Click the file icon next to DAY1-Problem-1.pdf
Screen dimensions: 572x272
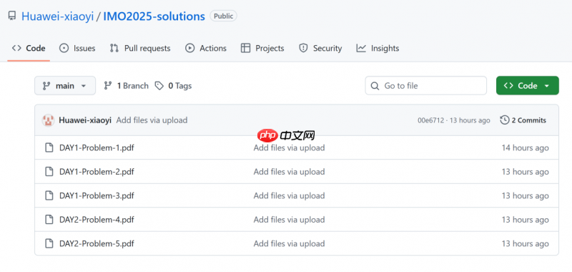49,148
